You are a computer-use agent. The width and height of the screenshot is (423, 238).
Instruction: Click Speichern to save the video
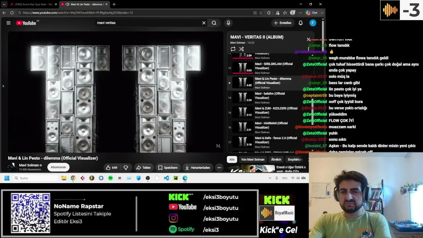point(168,168)
